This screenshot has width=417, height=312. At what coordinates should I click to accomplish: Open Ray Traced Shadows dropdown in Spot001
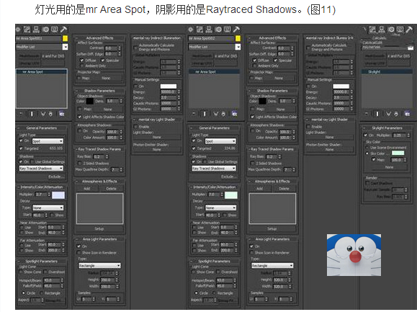click(x=41, y=169)
